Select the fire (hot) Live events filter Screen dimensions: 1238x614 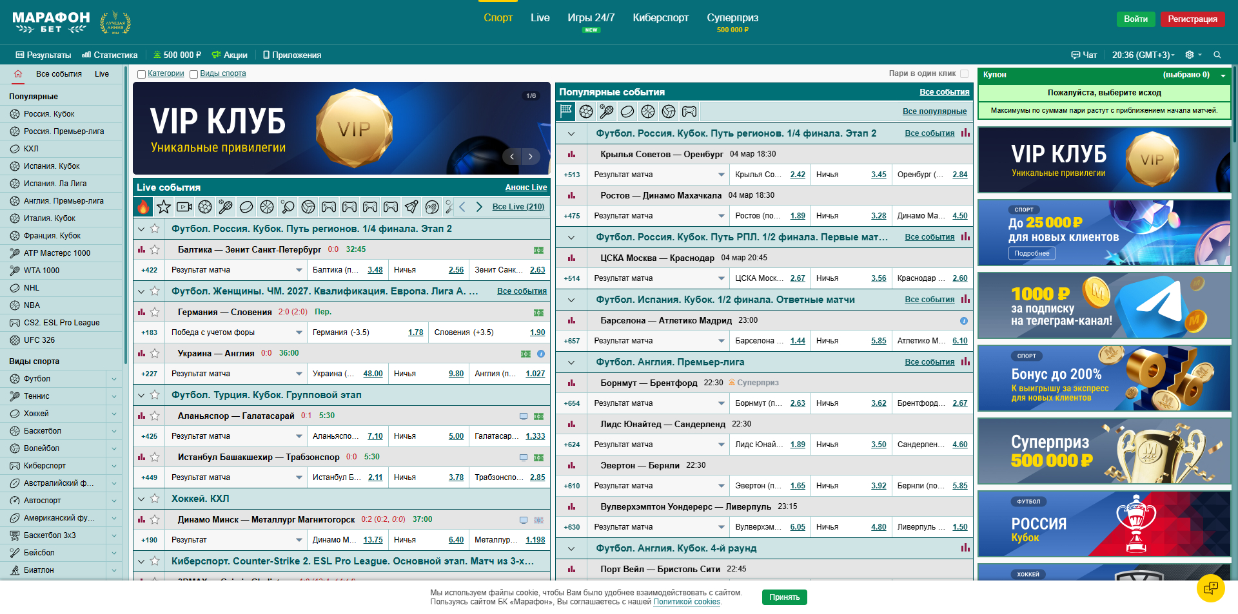(x=143, y=207)
